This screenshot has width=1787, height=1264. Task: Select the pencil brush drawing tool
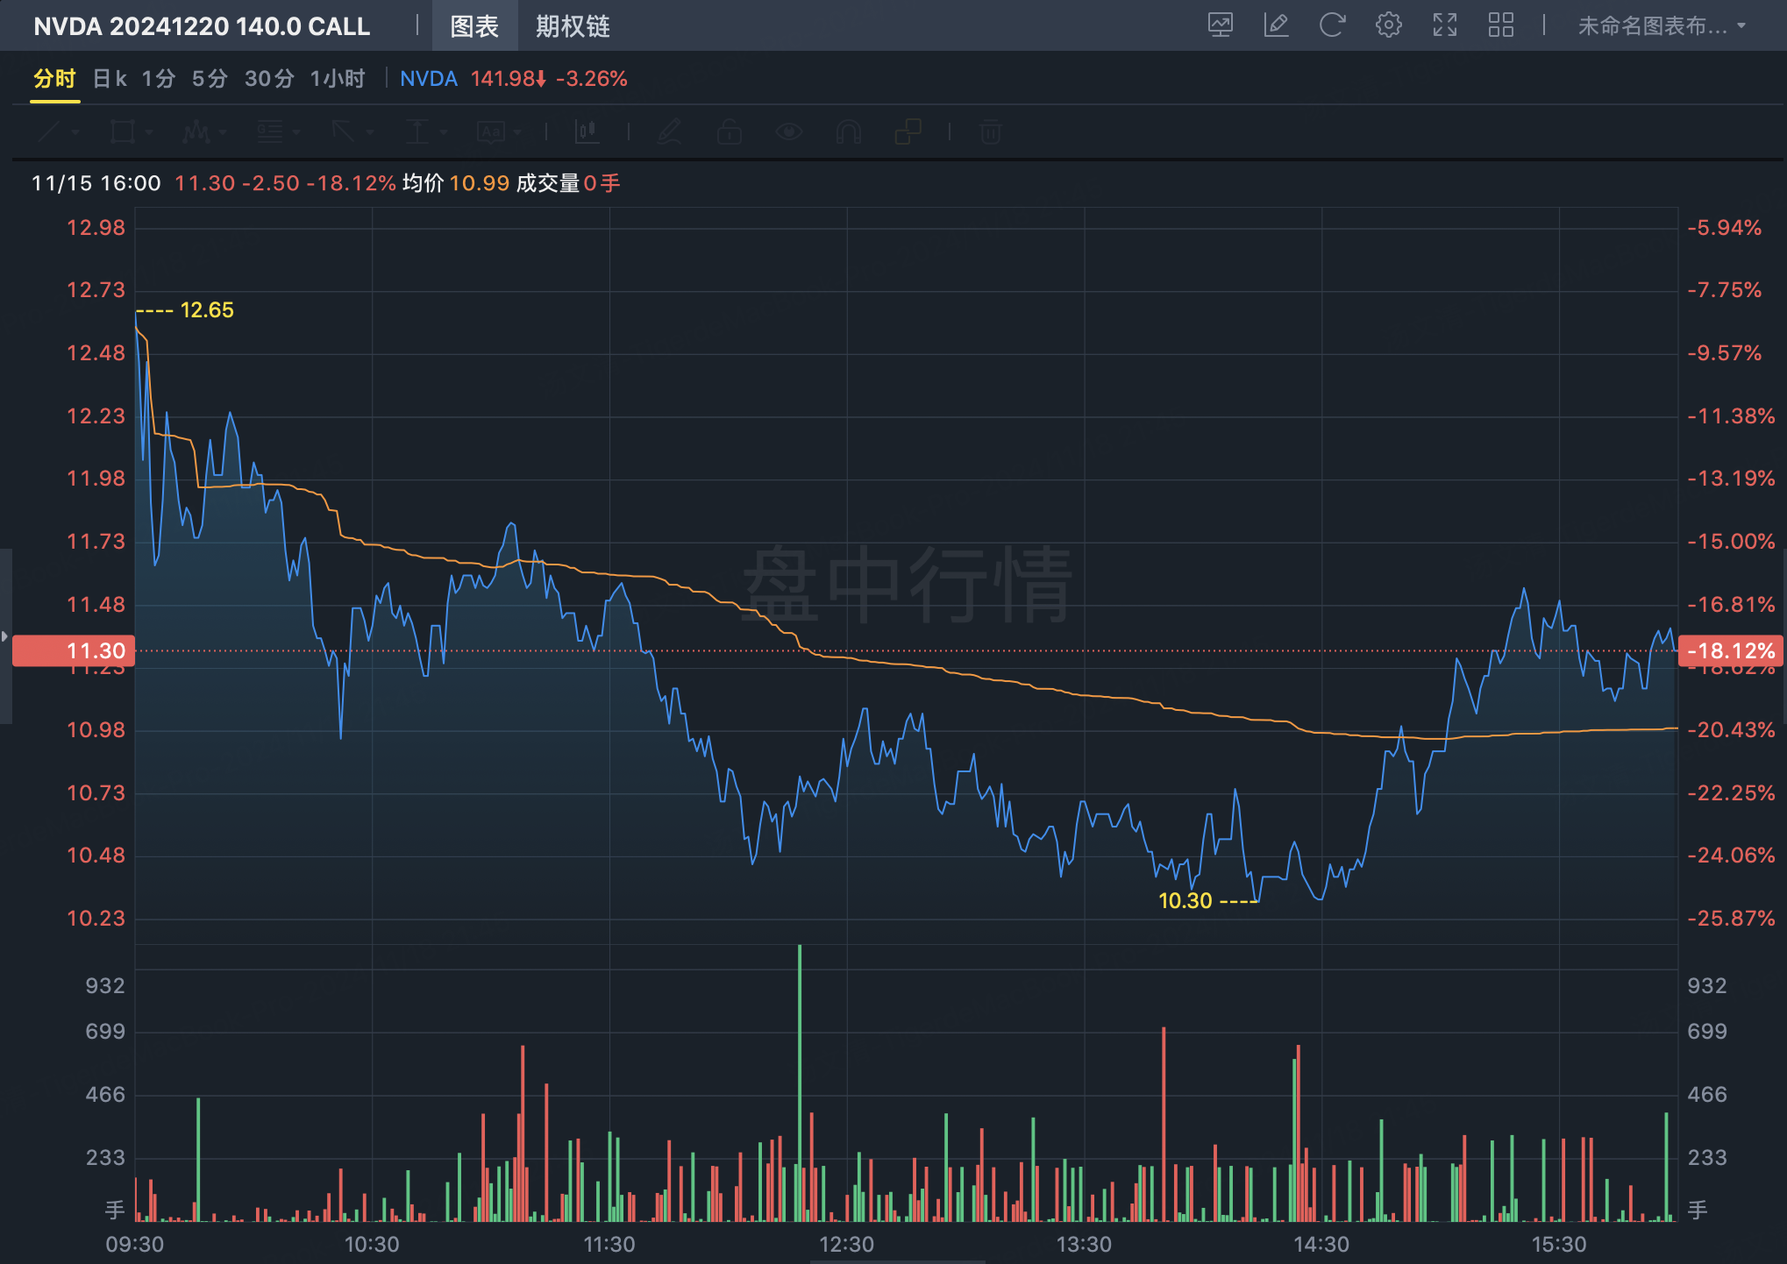click(669, 132)
